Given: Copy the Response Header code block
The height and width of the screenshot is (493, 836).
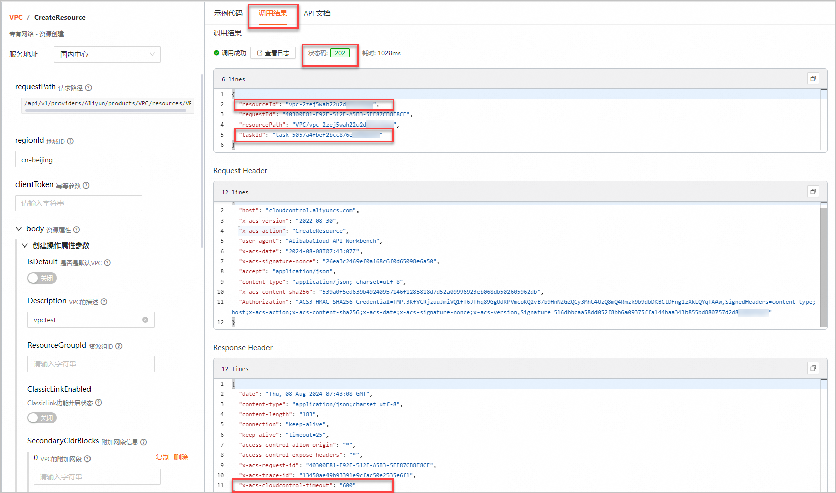Looking at the screenshot, I should pyautogui.click(x=813, y=368).
